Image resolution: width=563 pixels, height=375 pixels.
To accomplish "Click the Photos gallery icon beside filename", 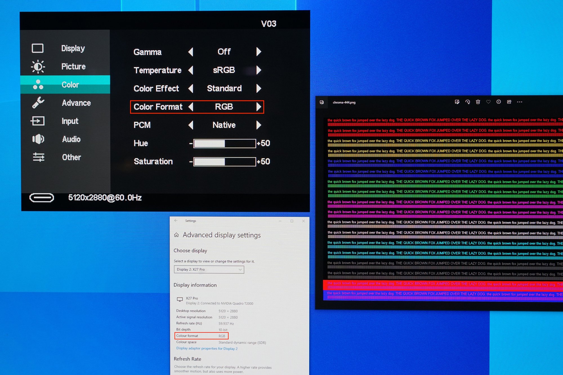I will tap(322, 102).
